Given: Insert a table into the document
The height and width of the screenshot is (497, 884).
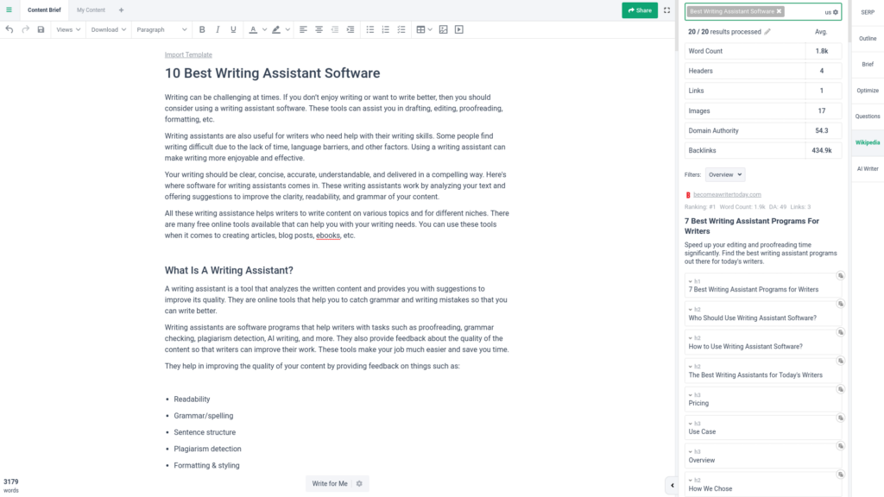Looking at the screenshot, I should [x=420, y=29].
